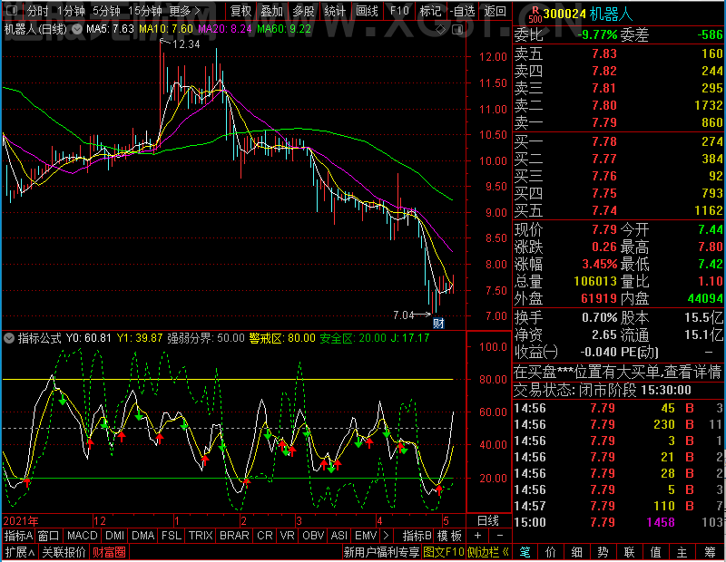Viewport: 726px width, 562px height.
Task: Show more indicators with the arrow after EMV
Action: point(387,536)
